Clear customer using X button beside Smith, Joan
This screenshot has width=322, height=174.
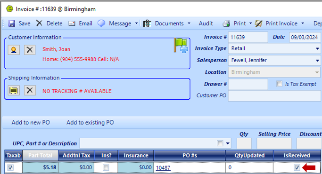(30, 50)
